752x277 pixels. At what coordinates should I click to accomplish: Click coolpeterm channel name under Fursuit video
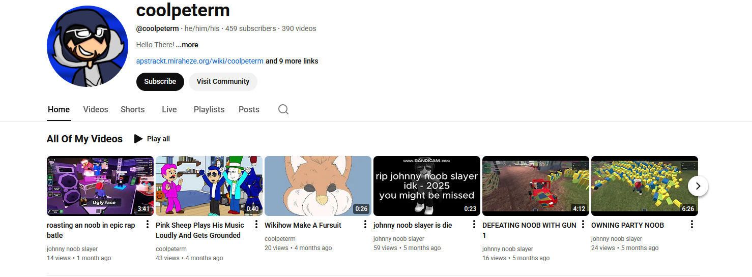(280, 239)
